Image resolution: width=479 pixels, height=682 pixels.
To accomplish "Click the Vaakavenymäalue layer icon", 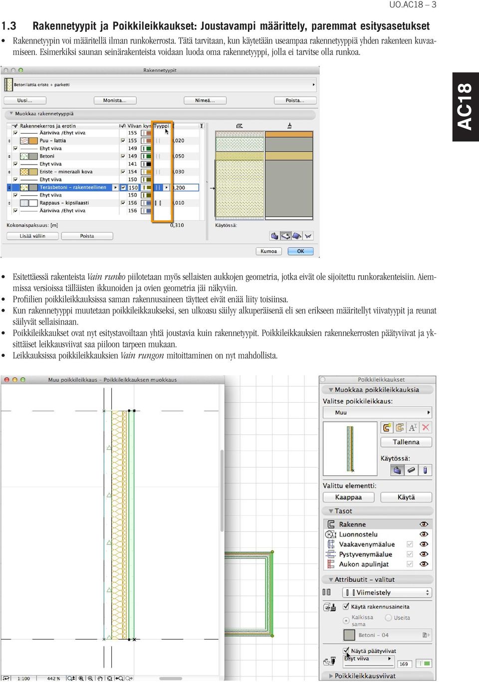I will click(x=331, y=544).
